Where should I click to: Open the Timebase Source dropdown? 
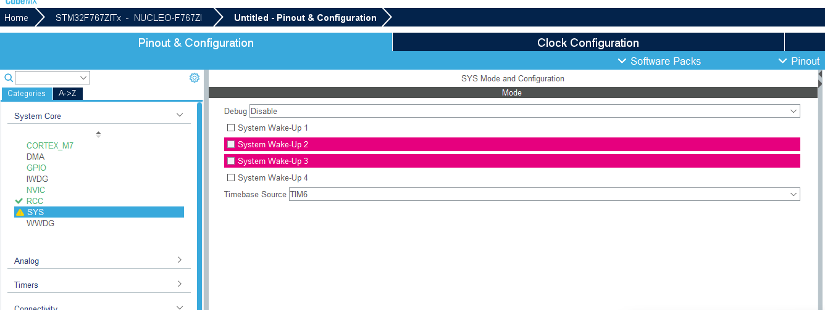(544, 194)
